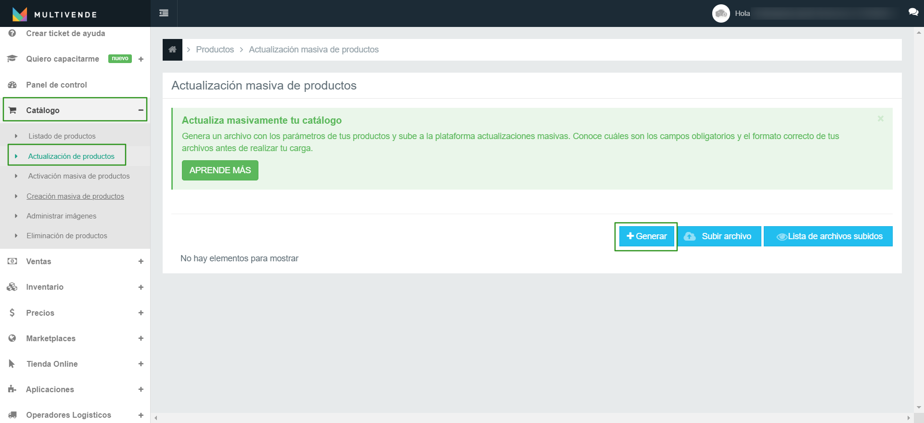Expand the Ventas menu section
Image resolution: width=924 pixels, height=423 pixels.
(x=141, y=261)
